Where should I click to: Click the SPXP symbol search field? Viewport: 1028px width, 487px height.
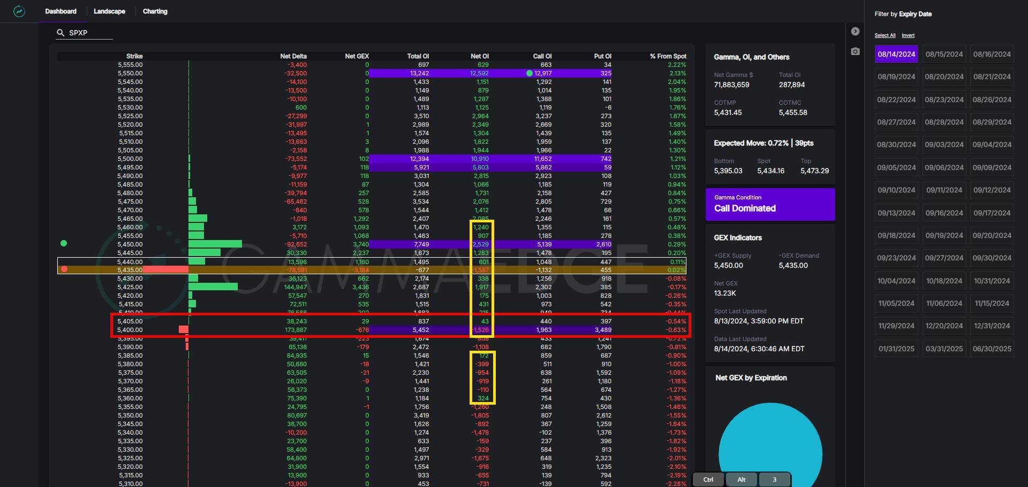click(x=89, y=33)
